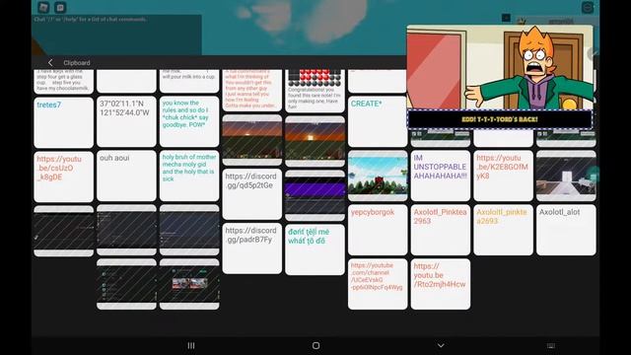Image resolution: width=631 pixels, height=355 pixels.
Task: Choose the youtu.be/Rto2mjh4Hcw clip
Action: 441,284
